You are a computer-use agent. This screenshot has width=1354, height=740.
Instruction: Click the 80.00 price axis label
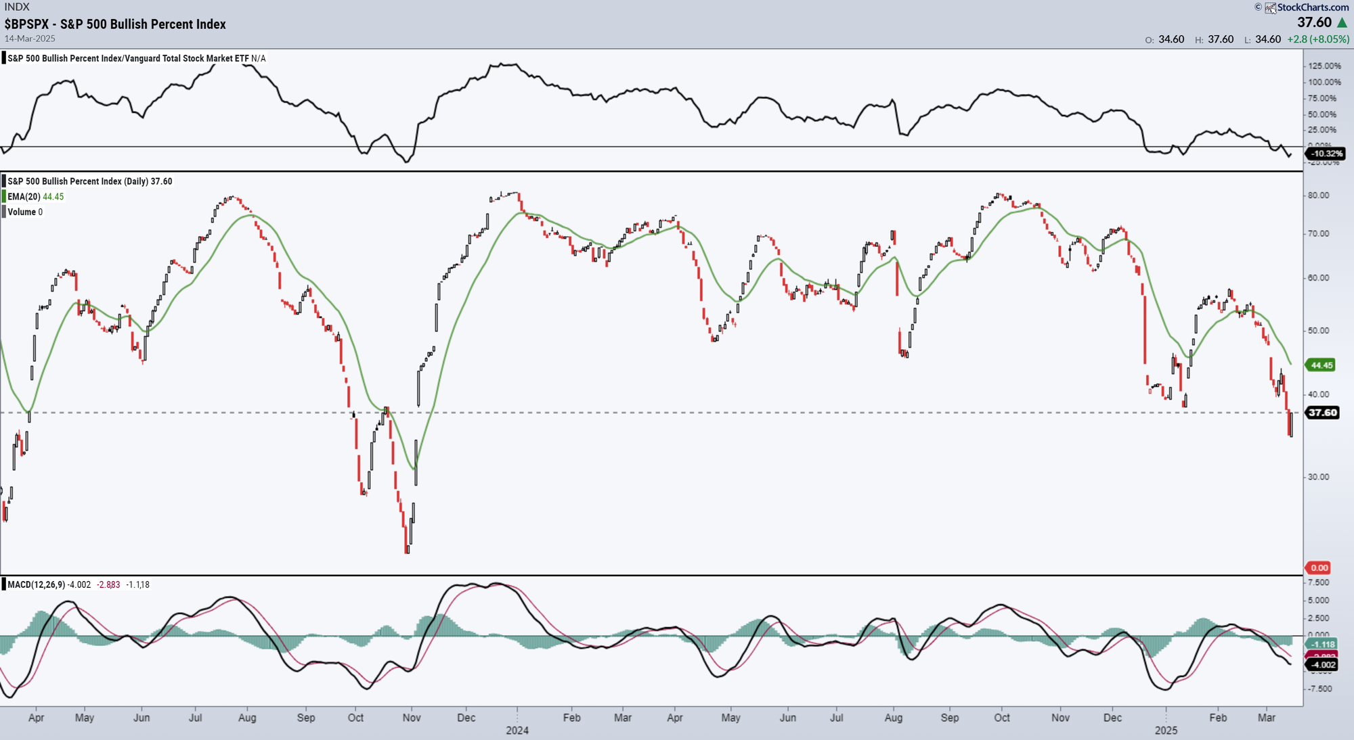click(x=1319, y=195)
